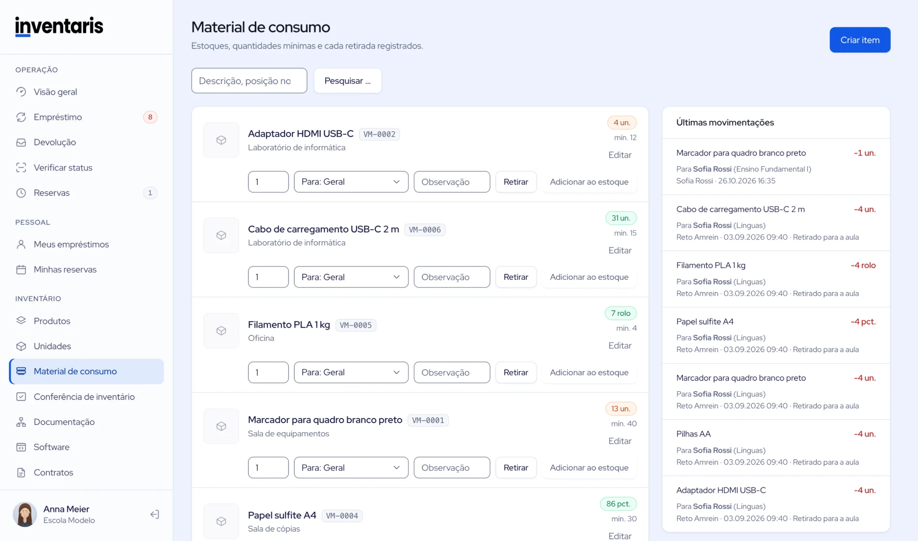
Task: Edit the Papel sulfite A4 item
Action: tap(620, 536)
